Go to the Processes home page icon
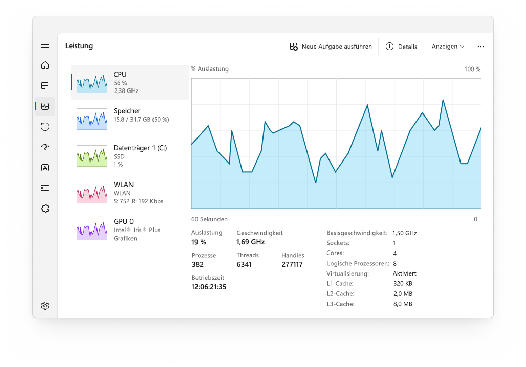This screenshot has height=367, width=526. [45, 65]
